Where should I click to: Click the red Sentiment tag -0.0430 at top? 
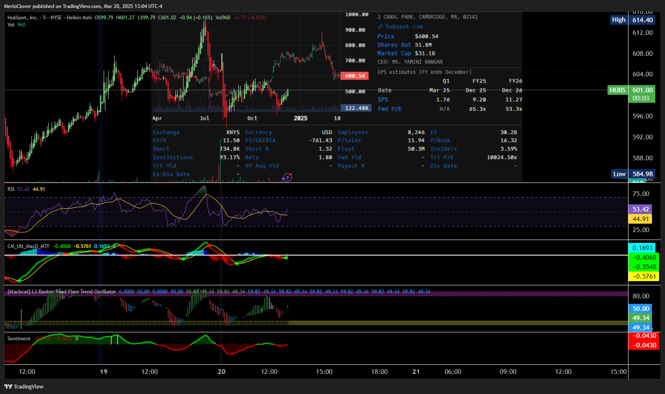(x=644, y=336)
